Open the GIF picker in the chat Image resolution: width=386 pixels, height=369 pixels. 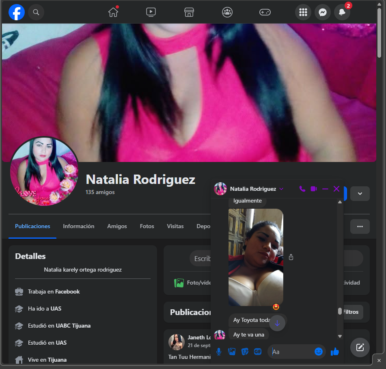coord(258,352)
